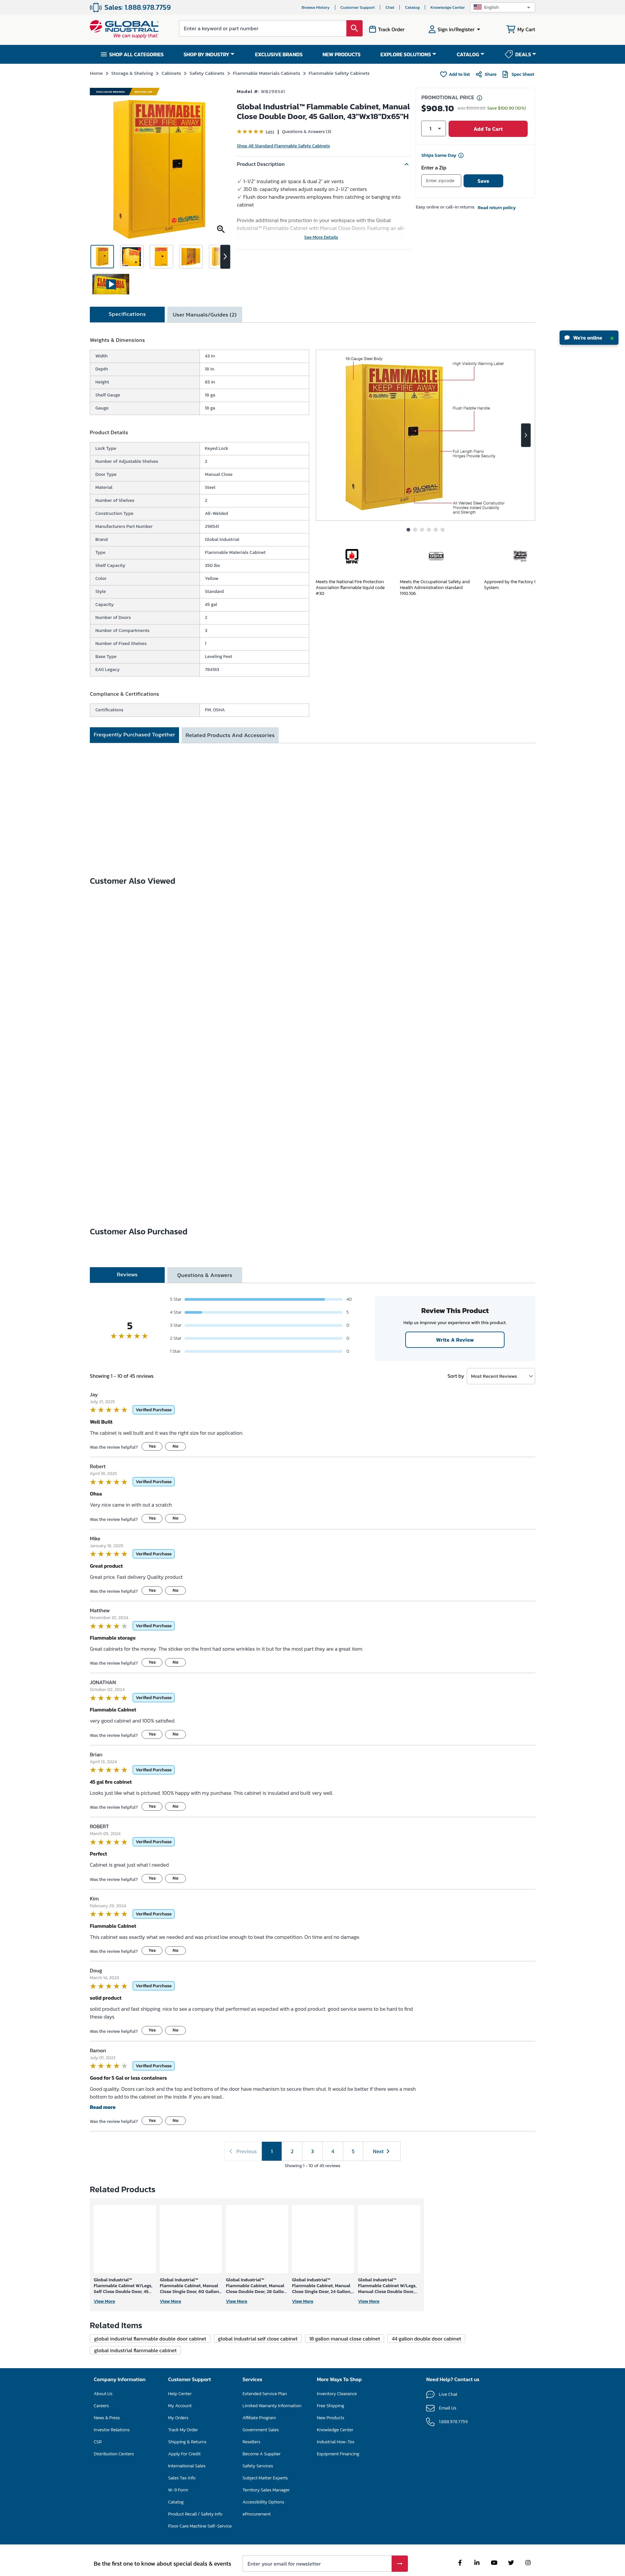Open the Most Recent Reviews sort dropdown
The width and height of the screenshot is (625, 2576).
point(501,1376)
